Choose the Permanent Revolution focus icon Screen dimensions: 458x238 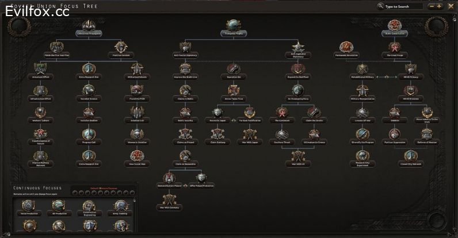click(346, 47)
